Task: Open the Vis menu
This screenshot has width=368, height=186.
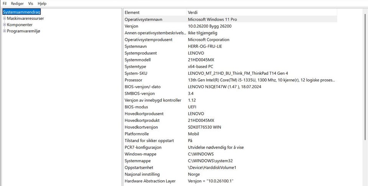Action: tap(31, 3)
